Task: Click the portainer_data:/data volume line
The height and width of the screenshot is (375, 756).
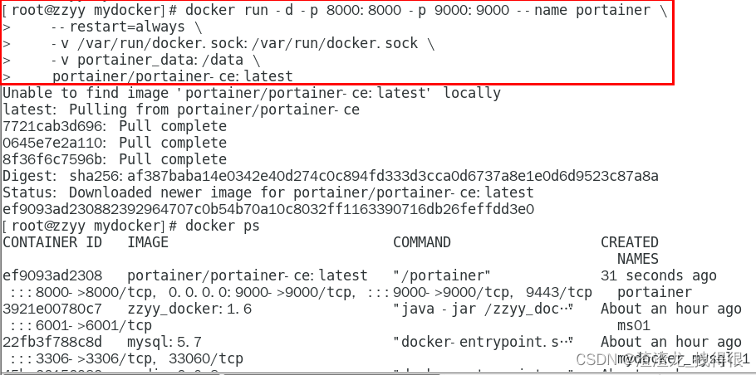Action: coord(155,61)
